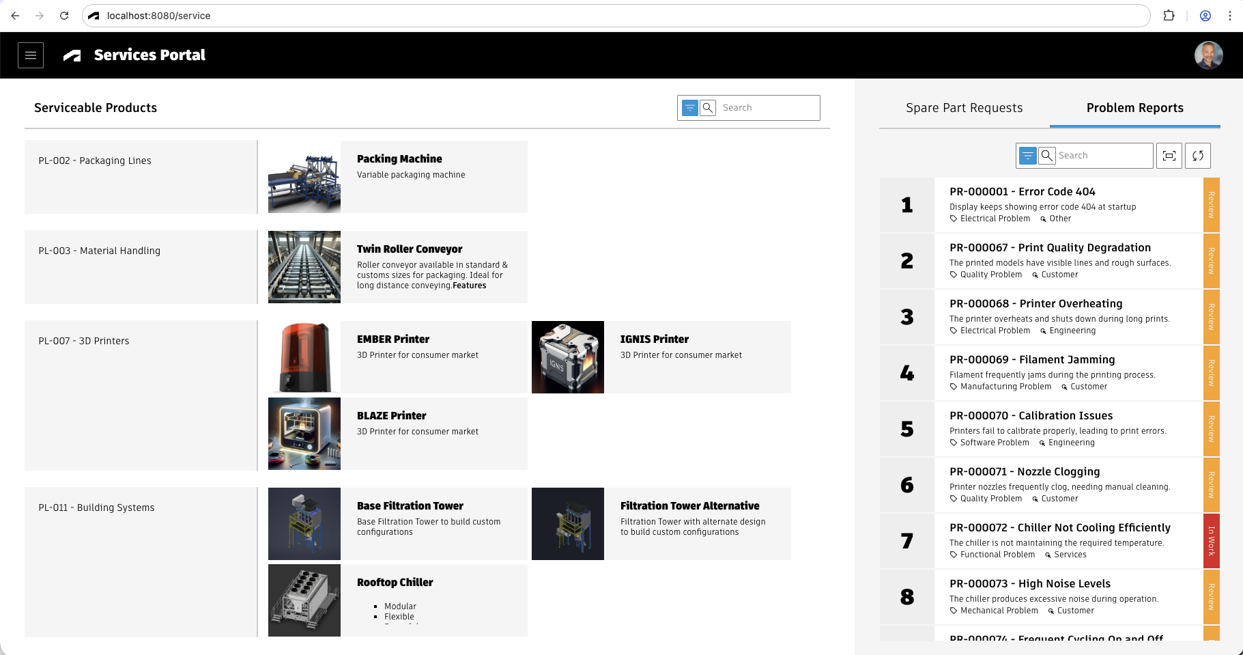Open the browser extensions icon
Image resolution: width=1243 pixels, height=655 pixels.
(x=1169, y=16)
